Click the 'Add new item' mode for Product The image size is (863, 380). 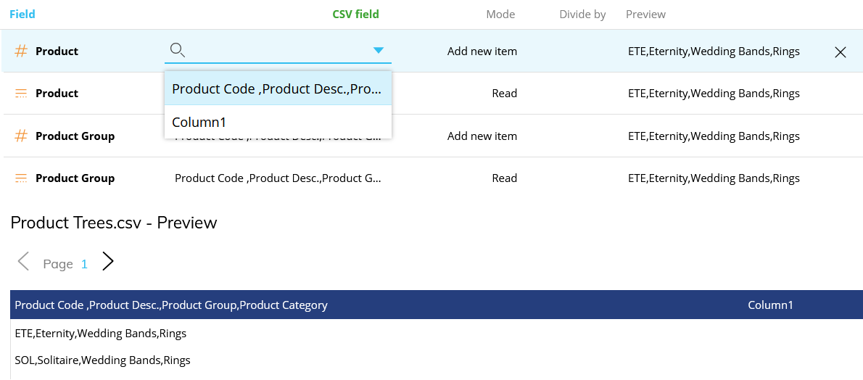pos(482,51)
